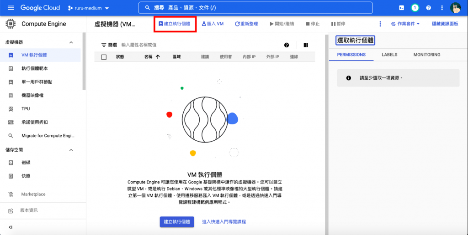This screenshot has width=468, height=235.
Task: Collapse the 儲存空間 sidebar section
Action: click(x=71, y=150)
